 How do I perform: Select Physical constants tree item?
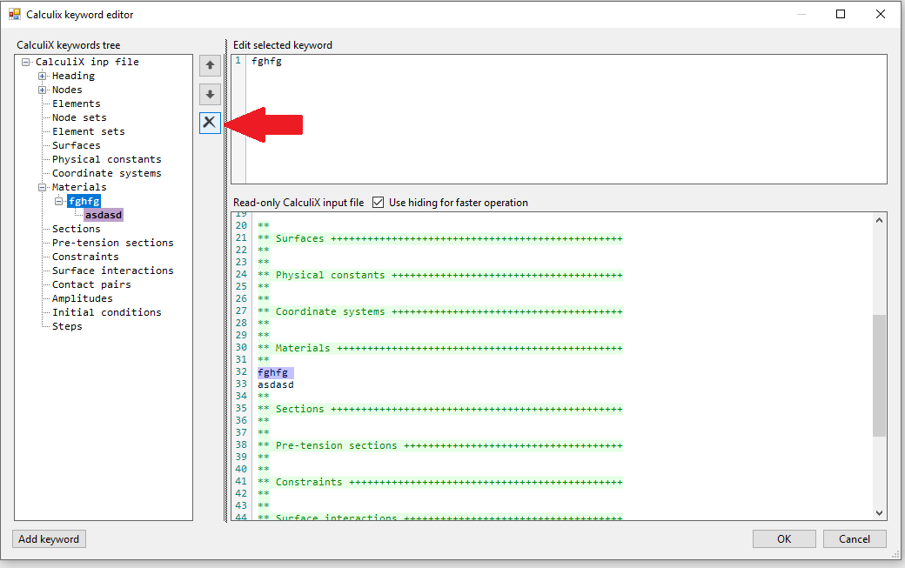(107, 159)
